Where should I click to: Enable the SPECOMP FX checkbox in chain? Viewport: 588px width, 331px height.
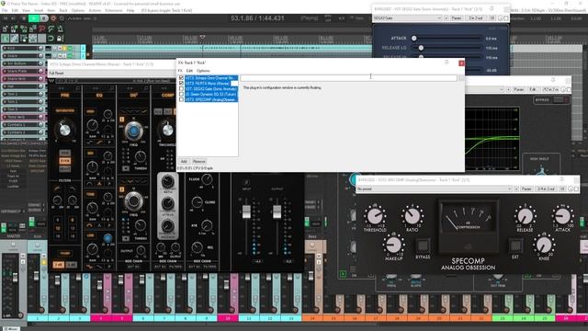[182, 100]
